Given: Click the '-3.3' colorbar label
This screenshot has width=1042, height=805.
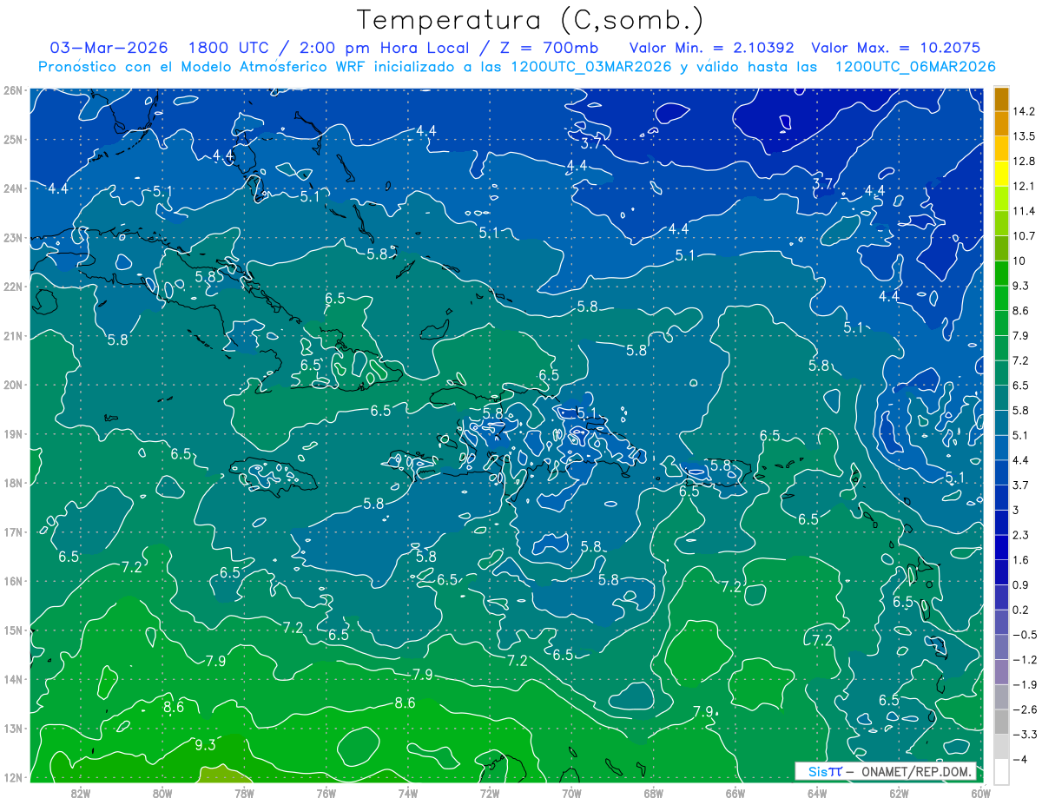Looking at the screenshot, I should (x=1024, y=734).
